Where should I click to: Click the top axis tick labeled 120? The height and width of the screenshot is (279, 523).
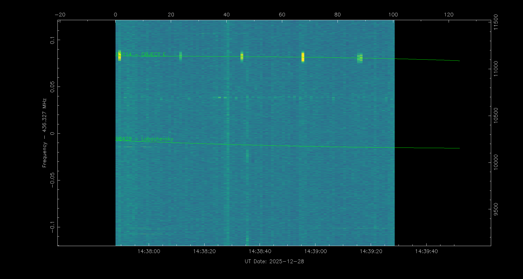click(449, 15)
